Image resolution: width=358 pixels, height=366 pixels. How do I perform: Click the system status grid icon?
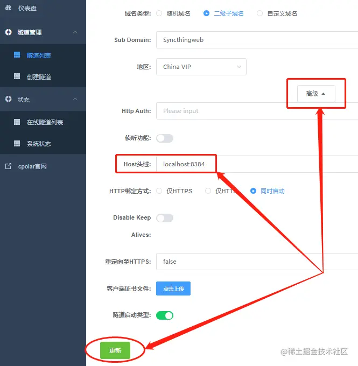point(17,143)
